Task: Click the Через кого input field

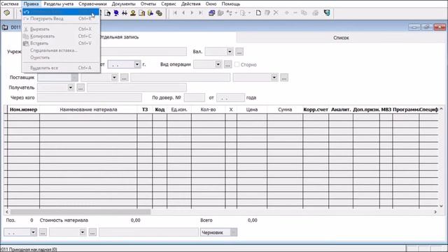Action: click(90, 97)
